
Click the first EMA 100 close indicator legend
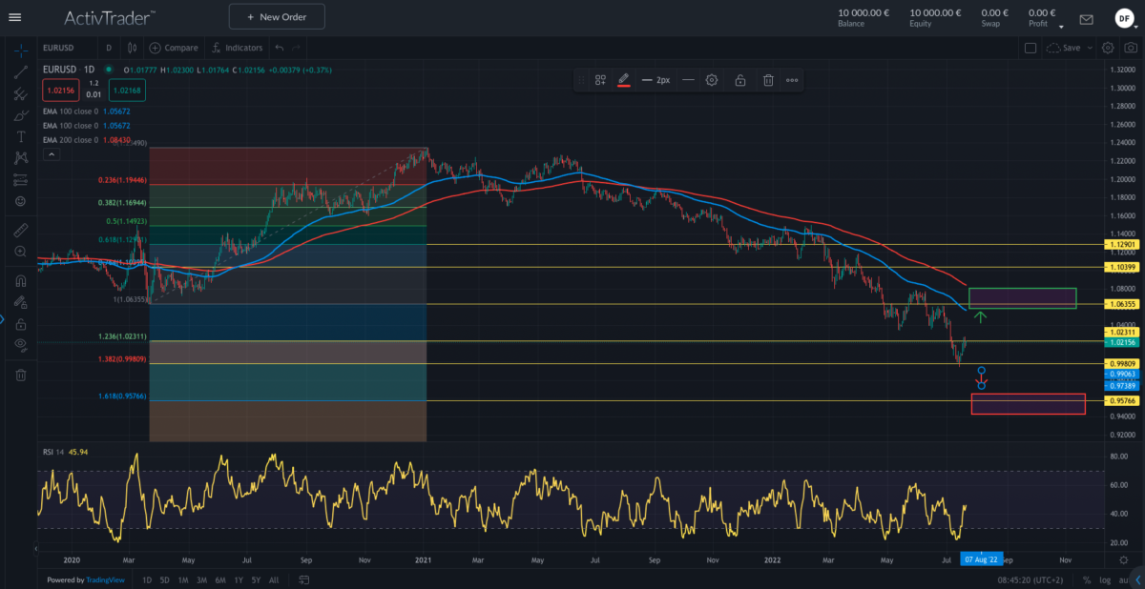point(87,111)
